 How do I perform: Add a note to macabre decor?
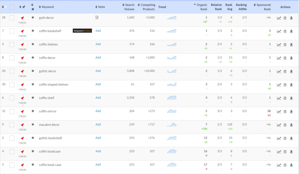tap(98, 124)
